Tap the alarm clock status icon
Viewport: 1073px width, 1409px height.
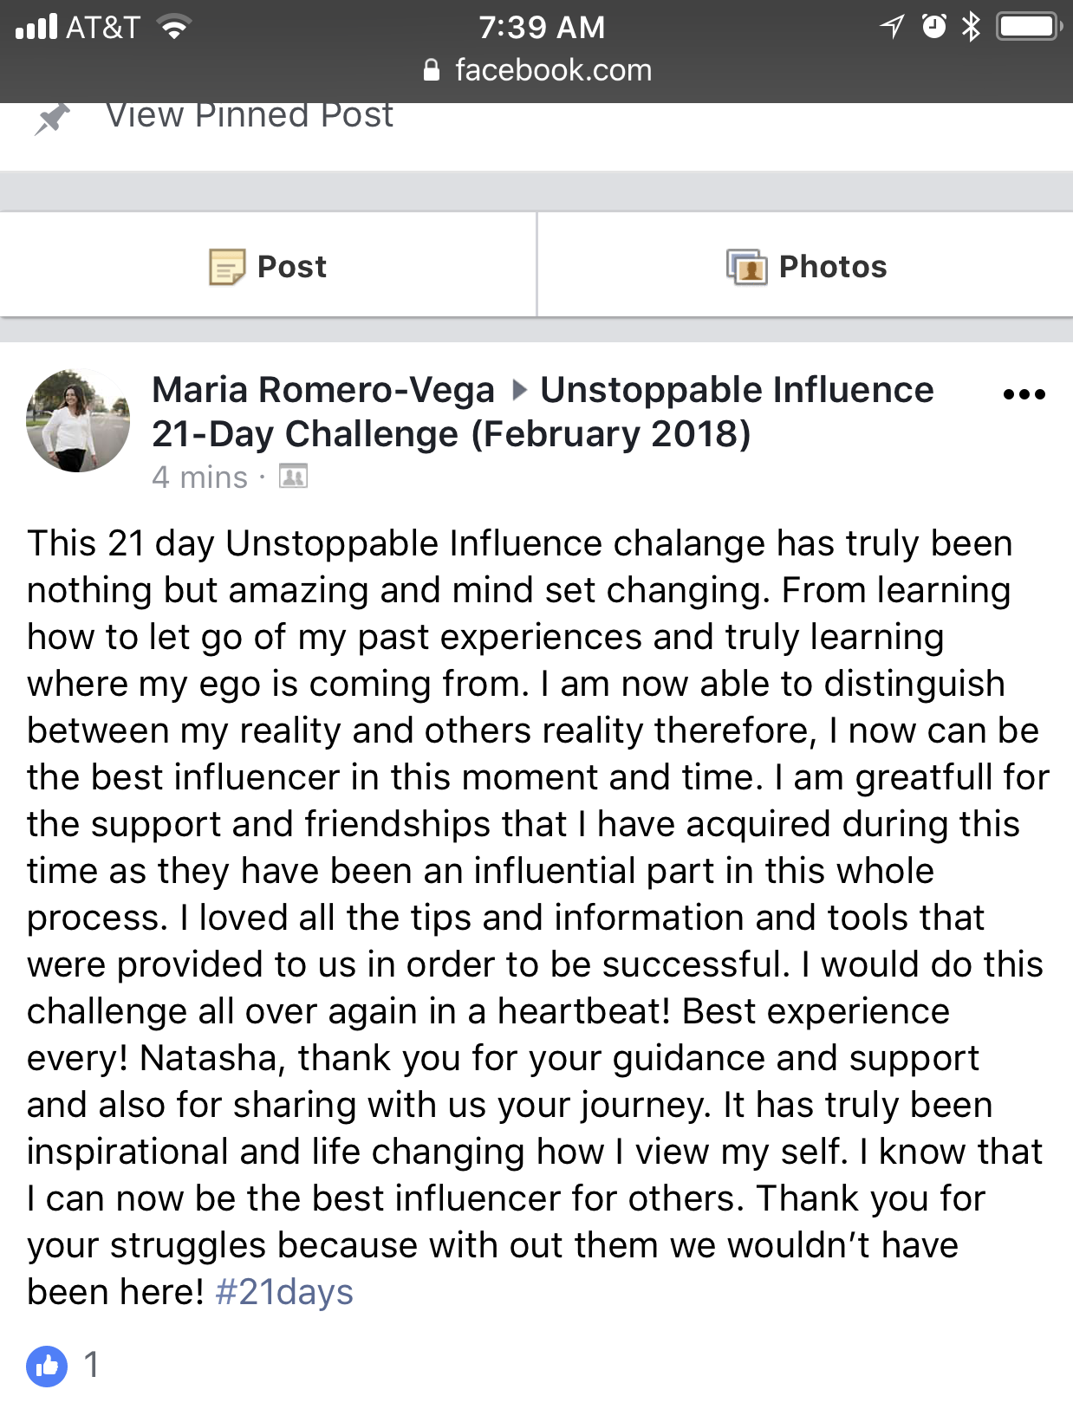pos(933,27)
